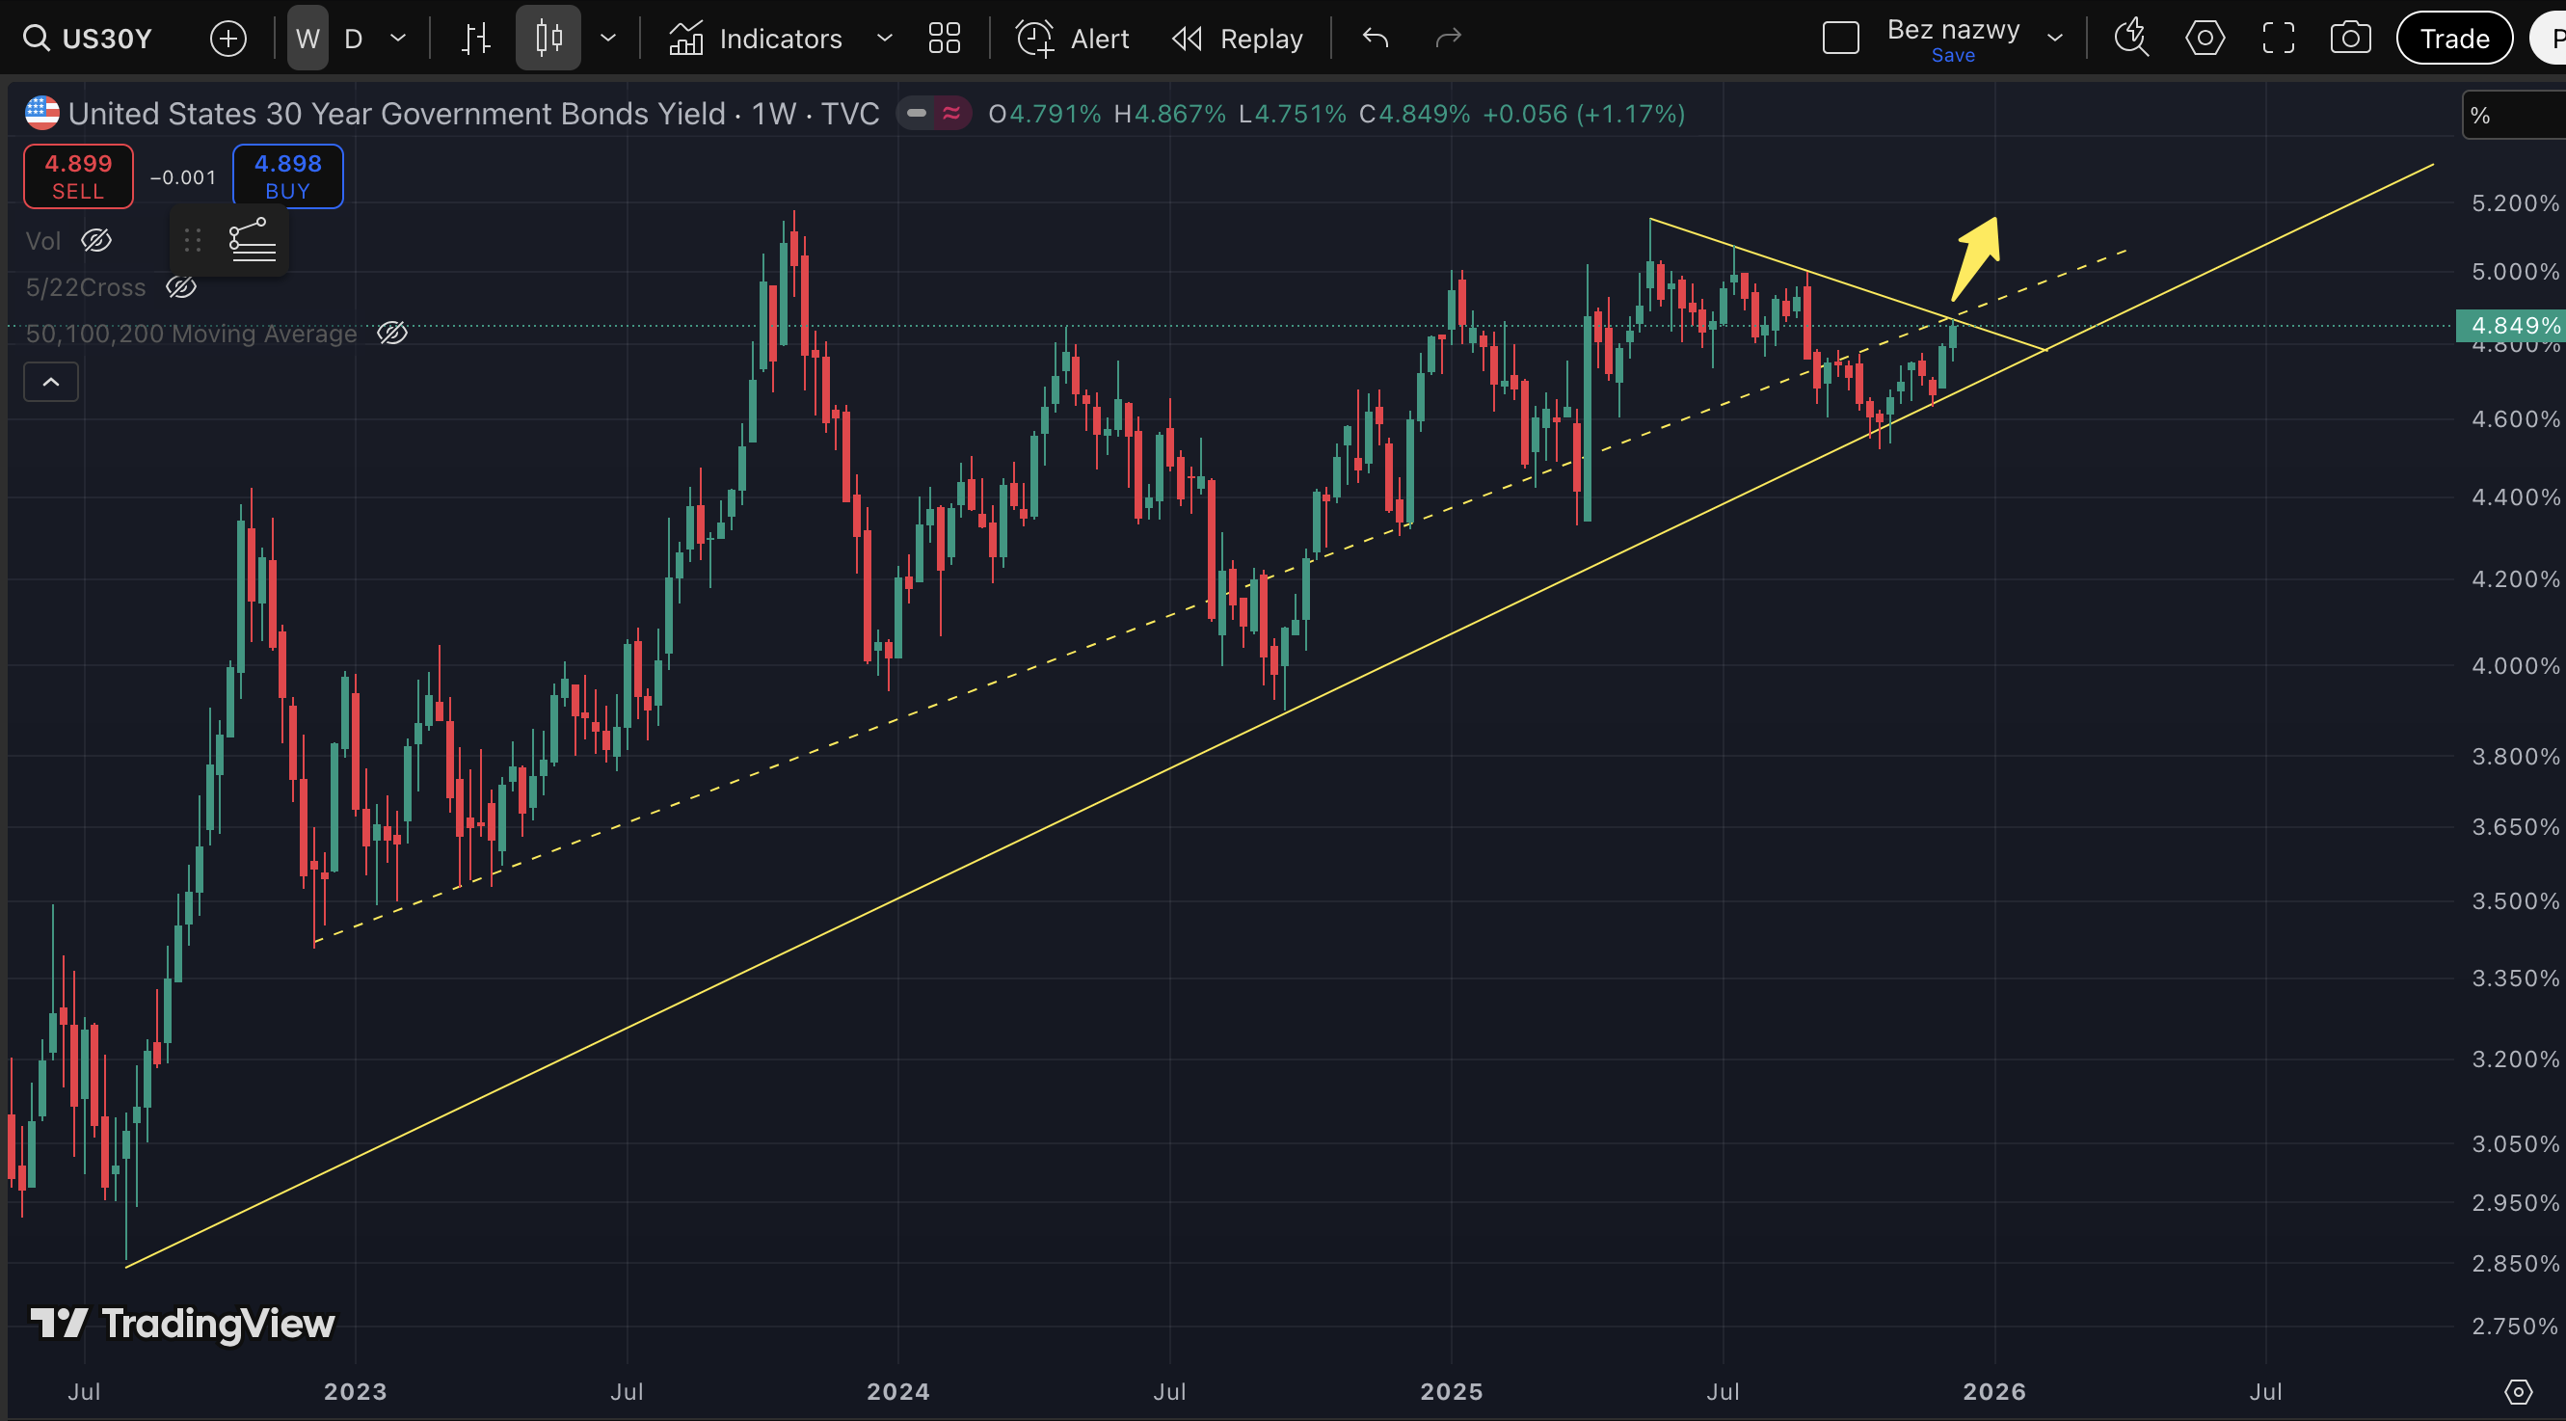The height and width of the screenshot is (1421, 2566).
Task: Click the red SELL 4.899 button
Action: pyautogui.click(x=78, y=176)
